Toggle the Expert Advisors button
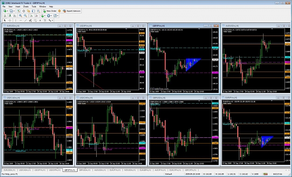 [71, 11]
